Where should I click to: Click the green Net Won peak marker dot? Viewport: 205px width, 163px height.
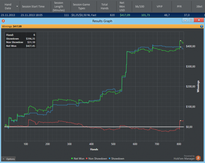(180, 41)
